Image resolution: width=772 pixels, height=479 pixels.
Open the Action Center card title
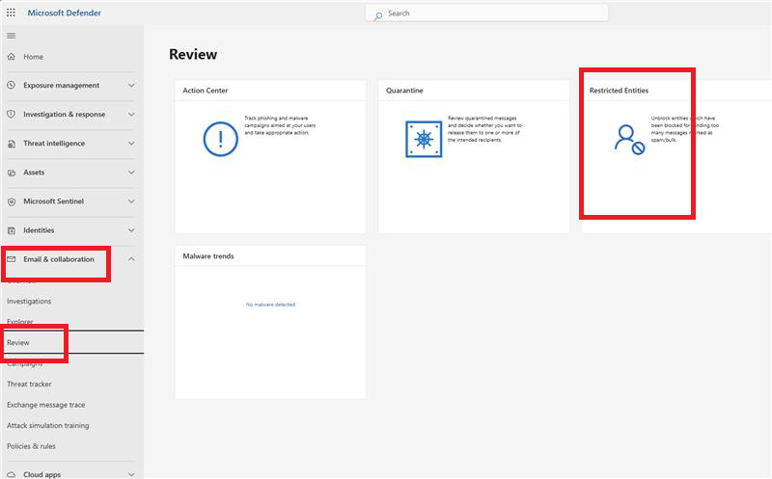point(206,91)
